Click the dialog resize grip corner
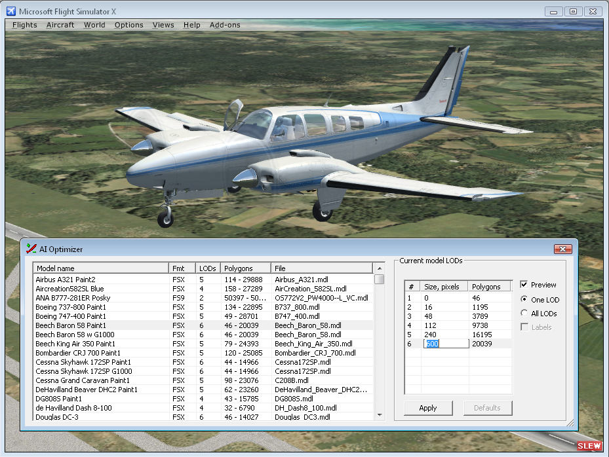Image resolution: width=609 pixels, height=457 pixels. pos(570,423)
